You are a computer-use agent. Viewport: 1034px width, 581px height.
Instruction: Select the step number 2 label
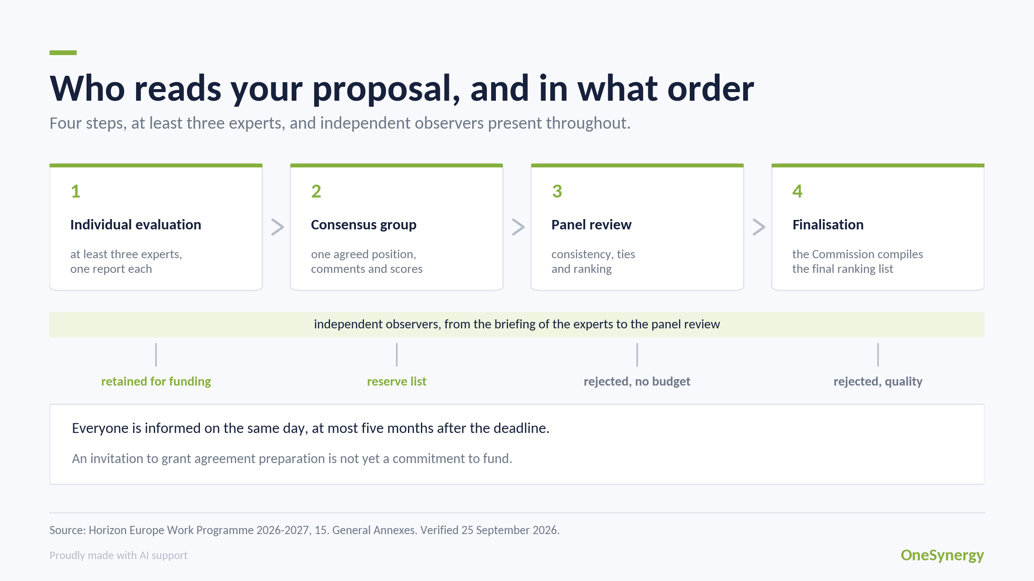click(x=316, y=192)
